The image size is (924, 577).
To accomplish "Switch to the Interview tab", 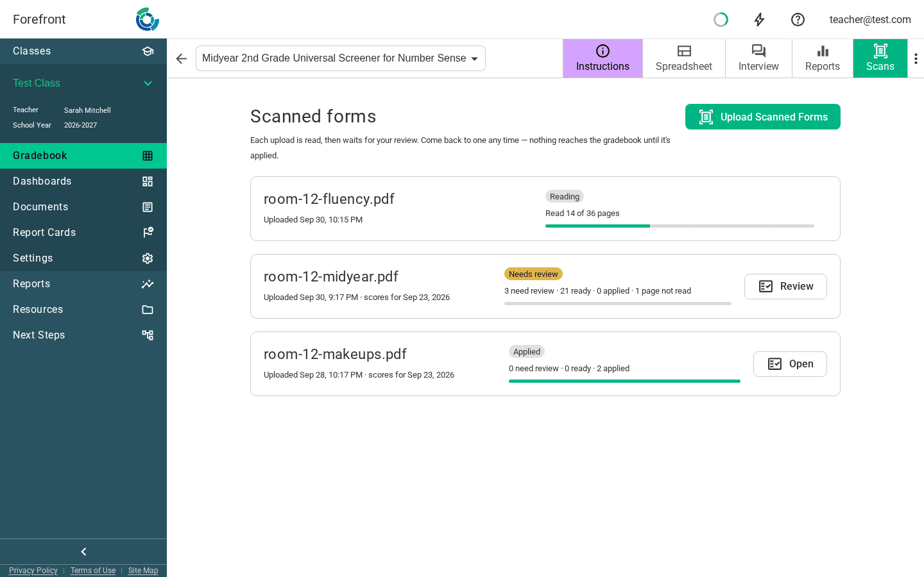I will 758,58.
